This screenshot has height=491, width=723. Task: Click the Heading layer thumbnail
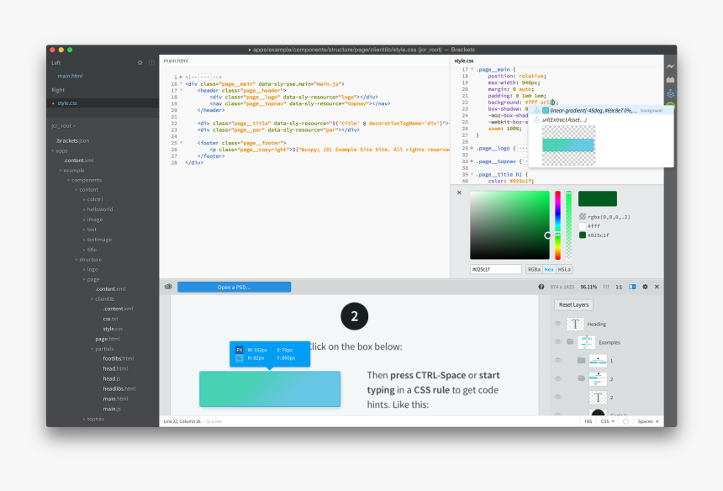[575, 324]
